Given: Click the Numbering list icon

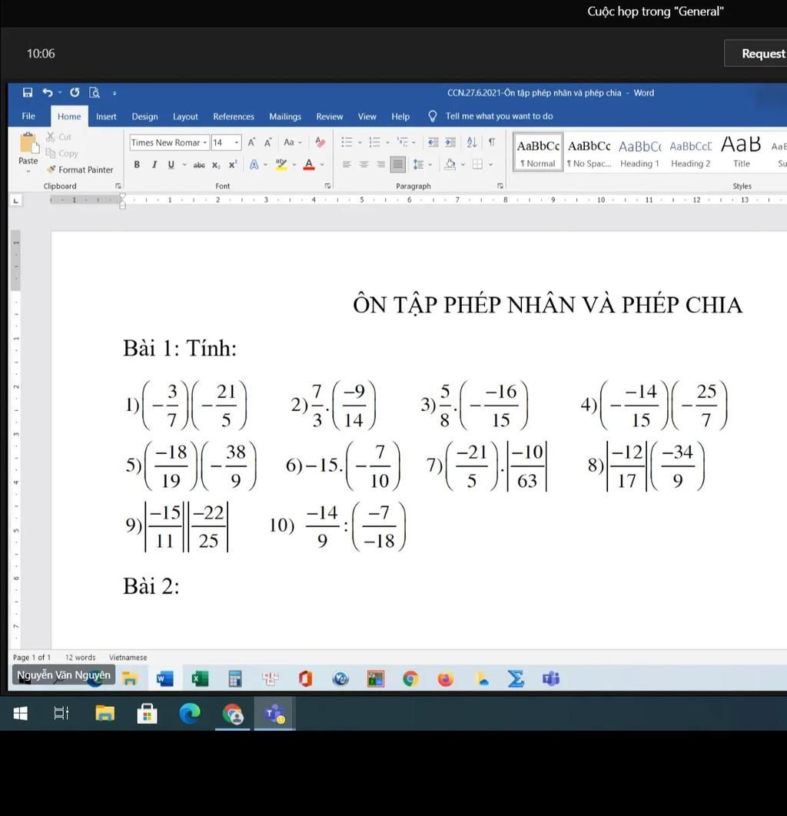Looking at the screenshot, I should click(375, 142).
